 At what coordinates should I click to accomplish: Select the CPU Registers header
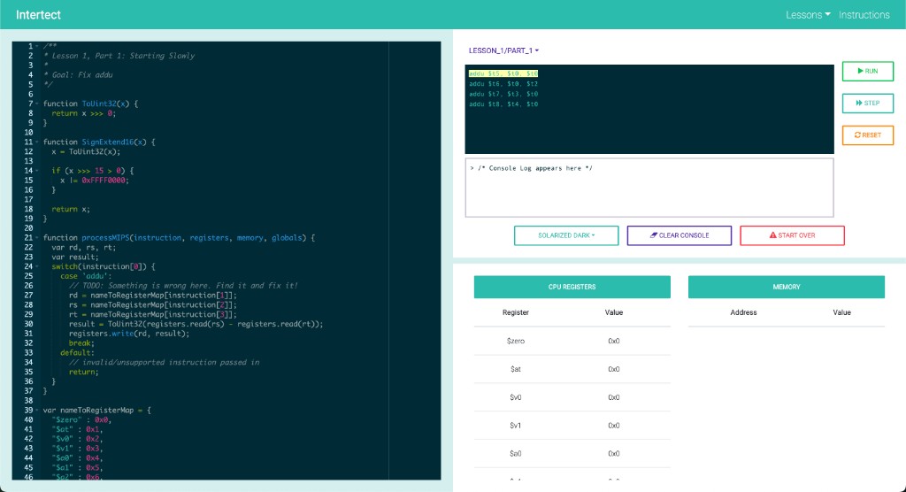(572, 287)
